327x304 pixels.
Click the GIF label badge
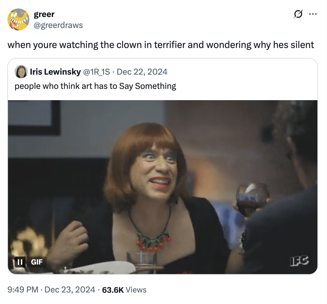point(36,262)
